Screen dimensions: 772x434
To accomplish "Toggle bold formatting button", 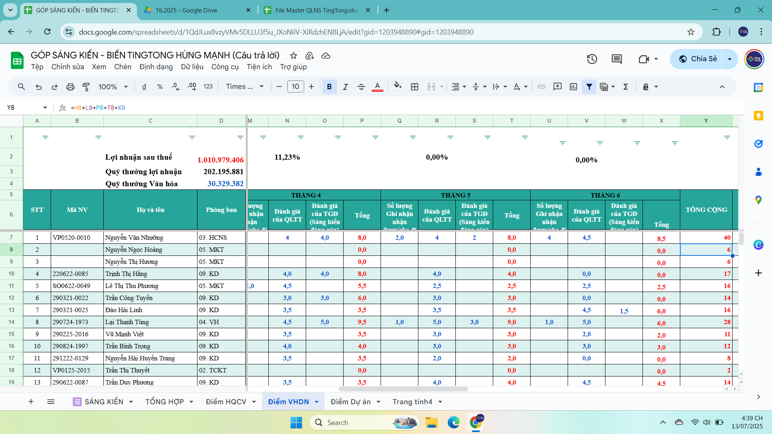I will (x=329, y=86).
